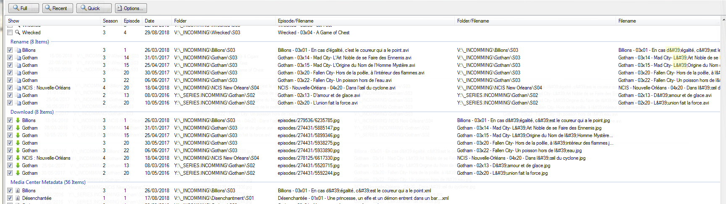Uncheck Billions 03x01 rename checkbox
The image size is (726, 204).
click(10, 50)
